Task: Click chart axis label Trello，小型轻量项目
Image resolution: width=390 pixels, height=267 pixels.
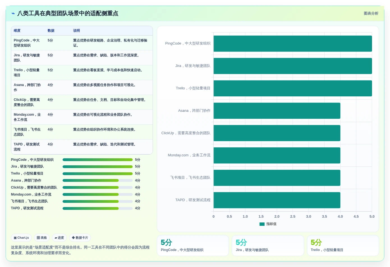Action: pos(193,88)
